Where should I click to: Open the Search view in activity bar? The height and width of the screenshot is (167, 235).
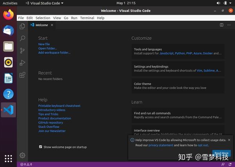[22, 38]
